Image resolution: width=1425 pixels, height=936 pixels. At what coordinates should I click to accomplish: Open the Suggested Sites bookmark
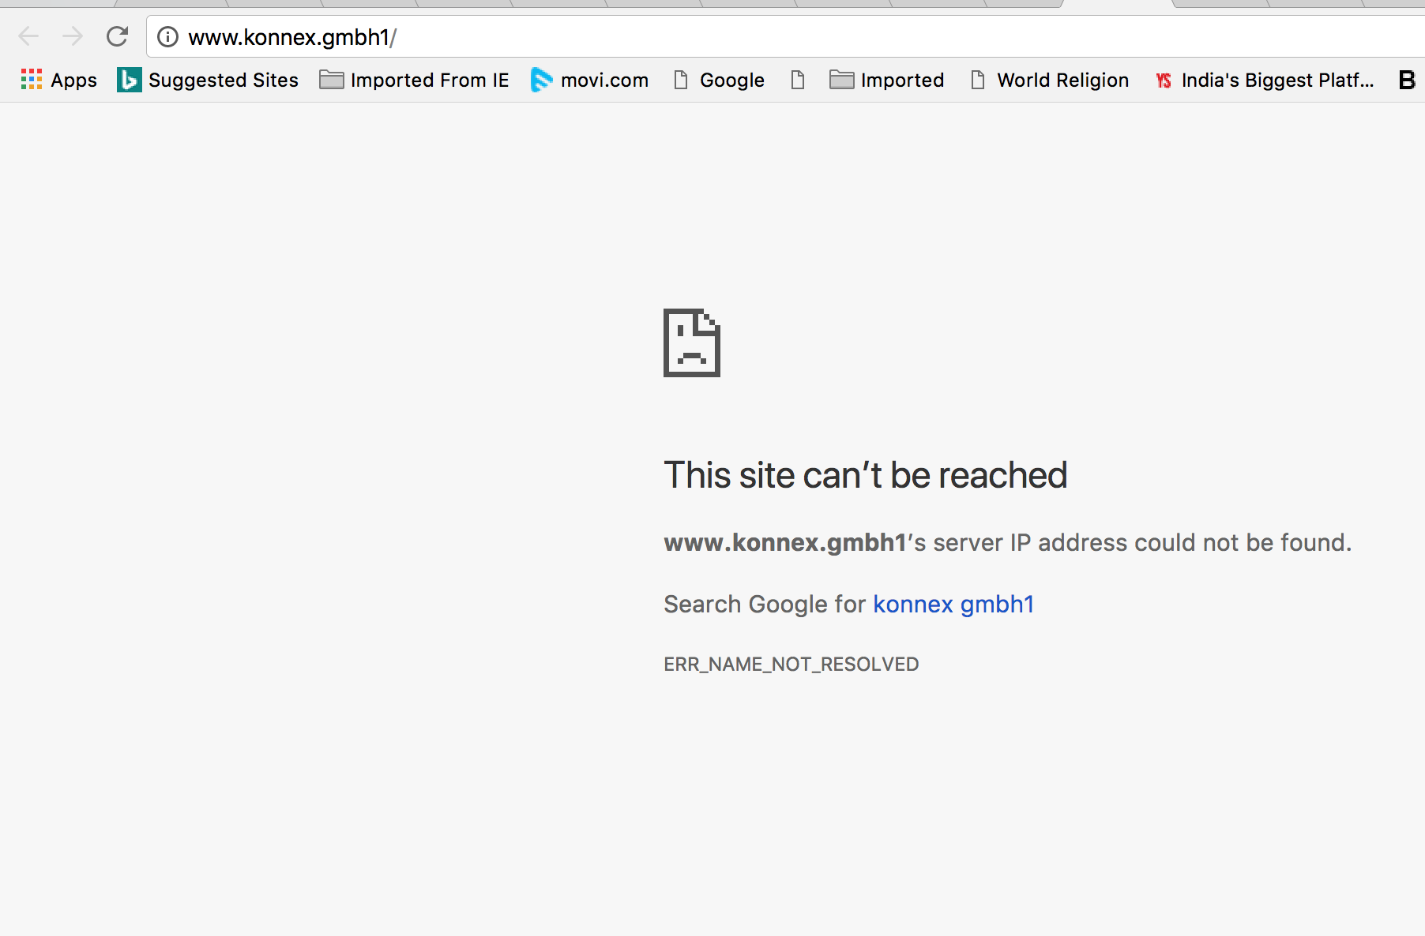pos(208,80)
